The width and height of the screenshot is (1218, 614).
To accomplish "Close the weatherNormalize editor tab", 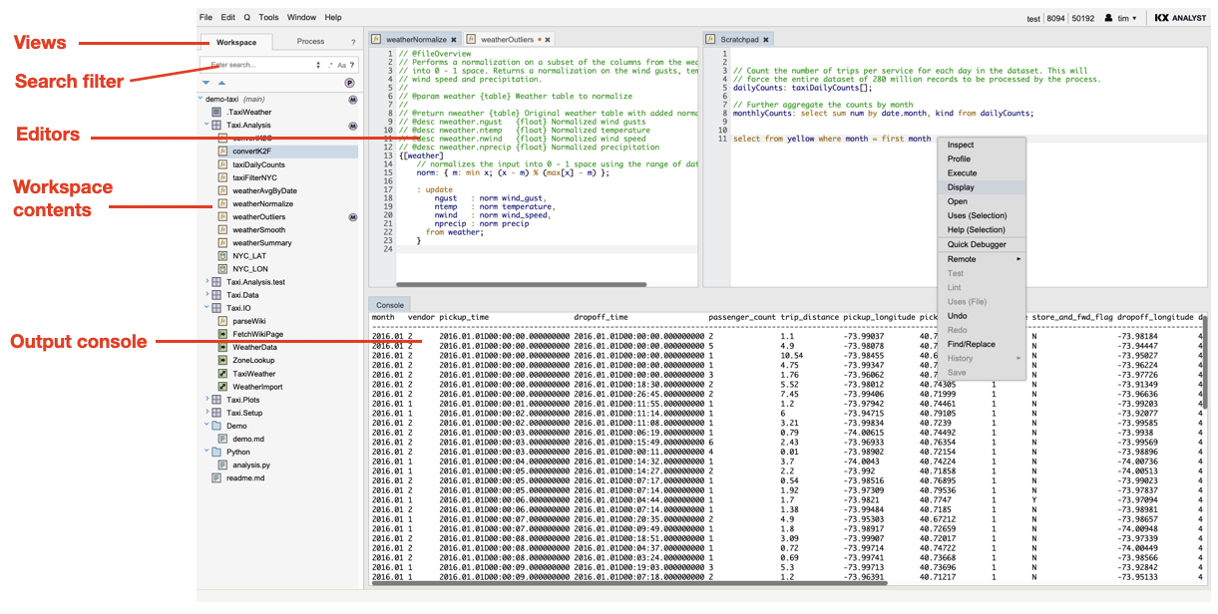I will (x=454, y=40).
